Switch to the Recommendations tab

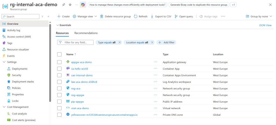click(86, 33)
